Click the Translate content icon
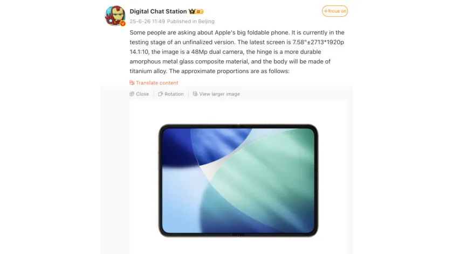 tap(132, 83)
